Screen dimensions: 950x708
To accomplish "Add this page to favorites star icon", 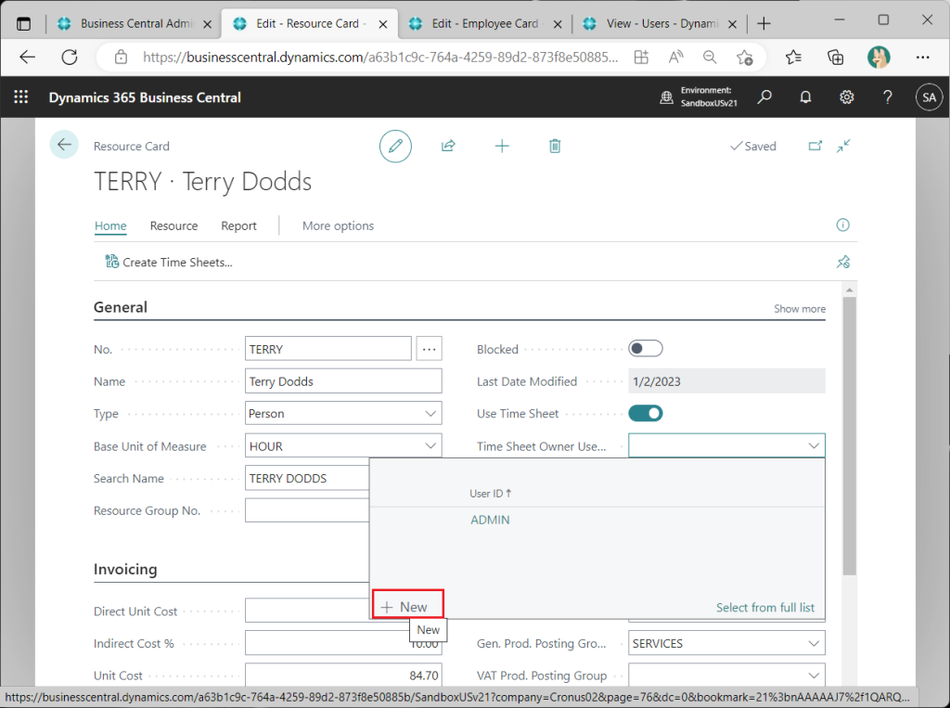I will (x=745, y=58).
